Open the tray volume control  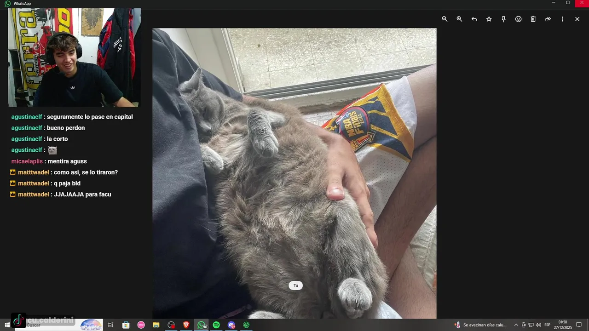pyautogui.click(x=538, y=325)
